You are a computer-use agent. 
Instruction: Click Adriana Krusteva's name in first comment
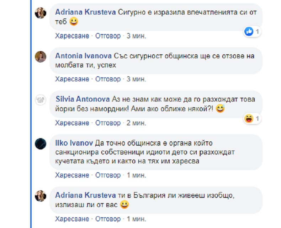[x=85, y=12]
